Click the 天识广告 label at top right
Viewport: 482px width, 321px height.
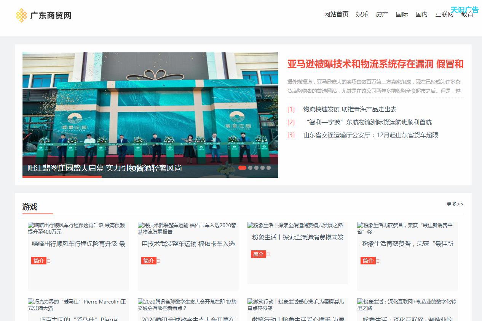[464, 9]
